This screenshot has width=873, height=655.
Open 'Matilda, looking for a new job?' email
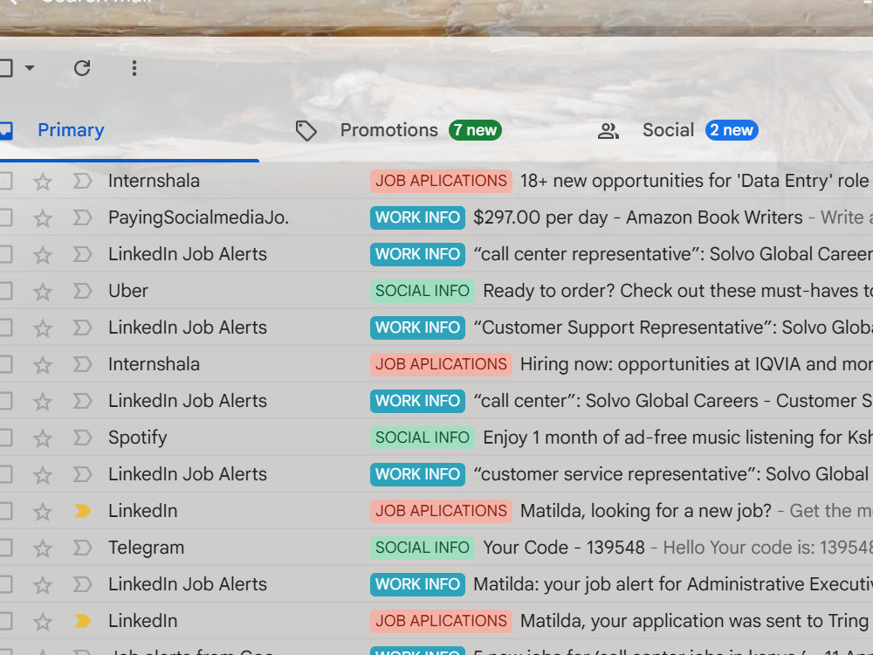[646, 511]
